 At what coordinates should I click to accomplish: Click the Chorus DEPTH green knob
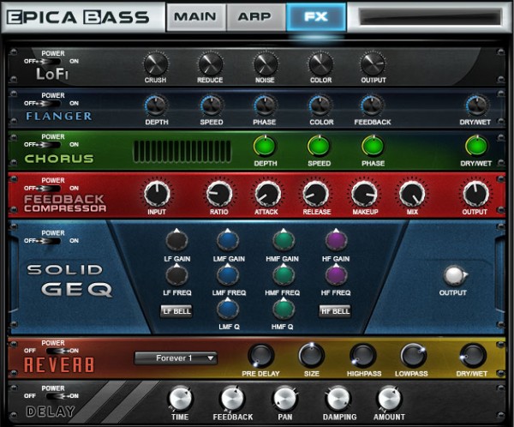click(x=265, y=146)
